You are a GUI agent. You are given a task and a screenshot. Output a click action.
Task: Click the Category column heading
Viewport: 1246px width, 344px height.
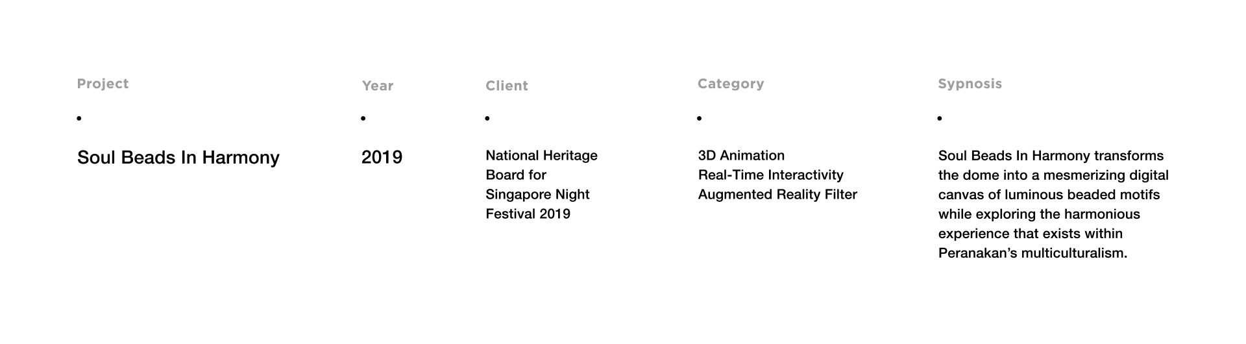730,84
